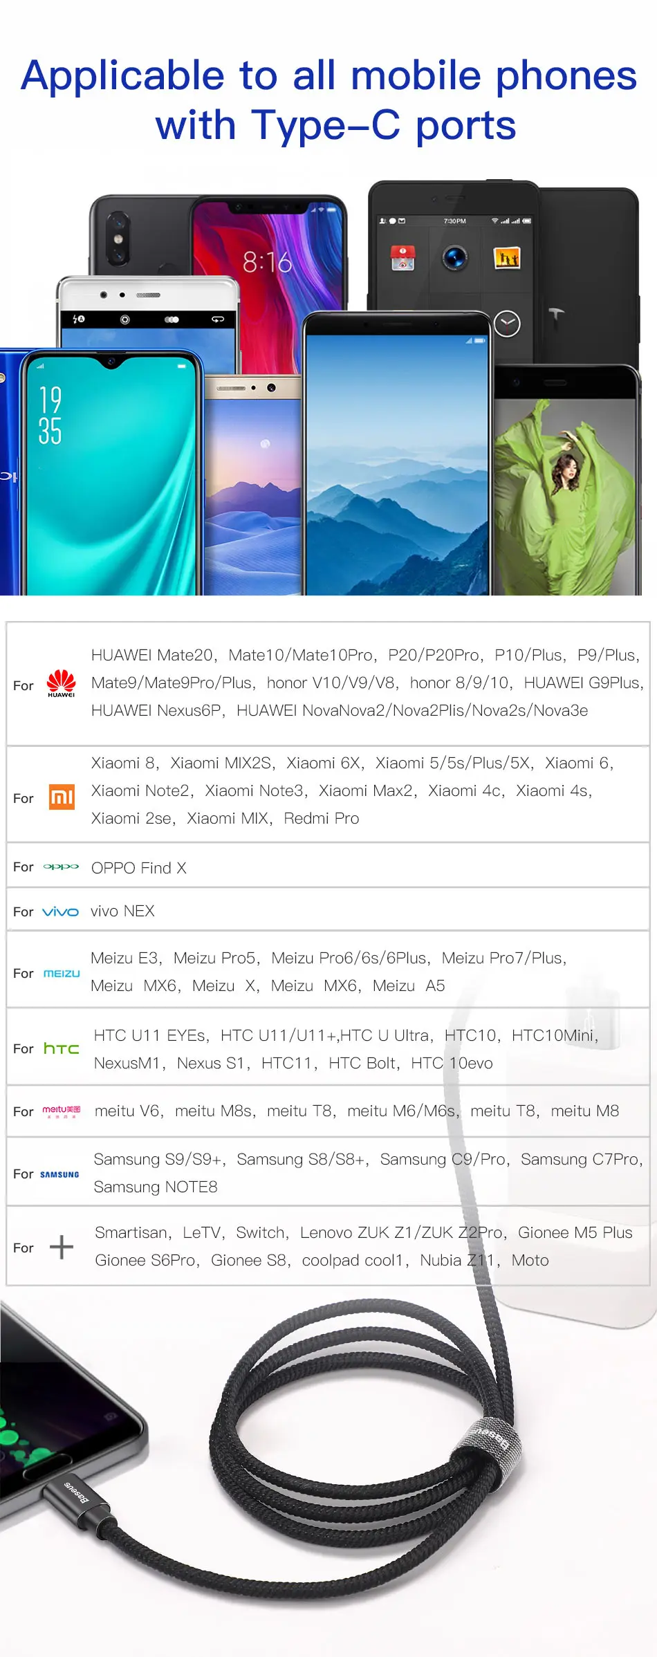Click 'Nubia Z11' text
The width and height of the screenshot is (657, 1657).
(456, 1260)
